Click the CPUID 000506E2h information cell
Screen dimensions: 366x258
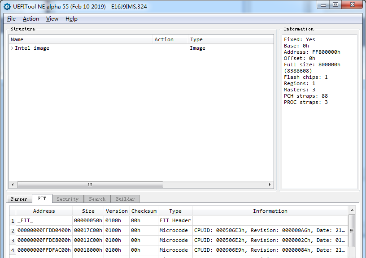(270, 240)
